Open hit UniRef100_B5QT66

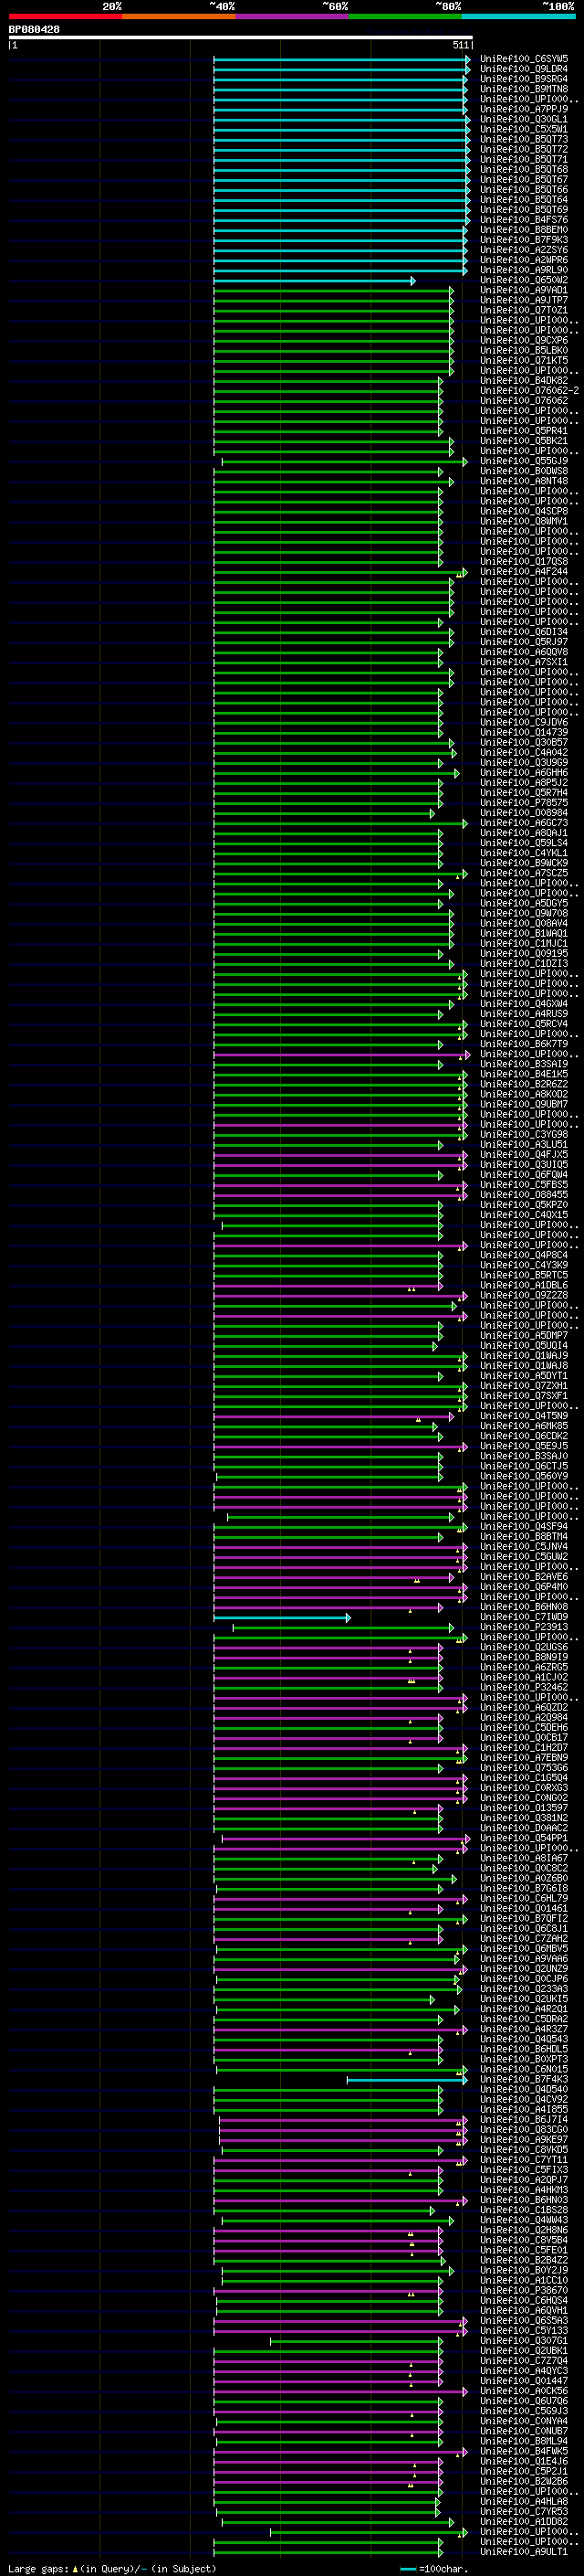[524, 189]
